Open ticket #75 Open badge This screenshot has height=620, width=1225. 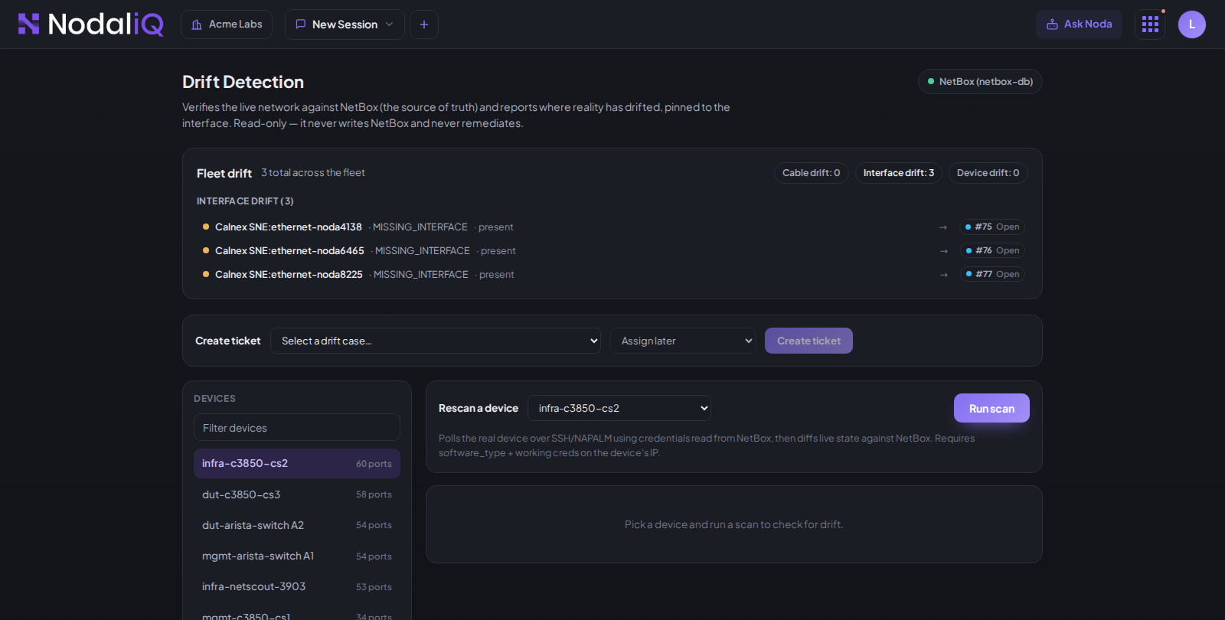[992, 227]
